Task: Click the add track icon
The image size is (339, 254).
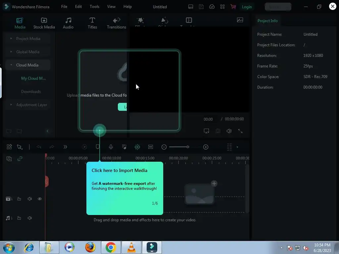Action: pos(9,159)
